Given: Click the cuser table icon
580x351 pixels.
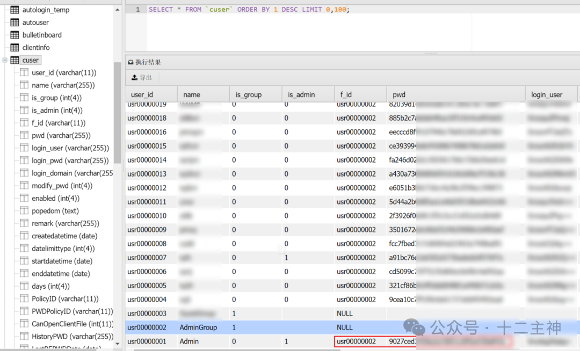Looking at the screenshot, I should (15, 60).
